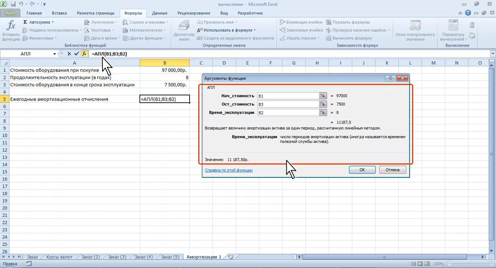Screen dimensions: 496x268
Task: Click Создать из выделенного фрагмента
Action: 235,38
